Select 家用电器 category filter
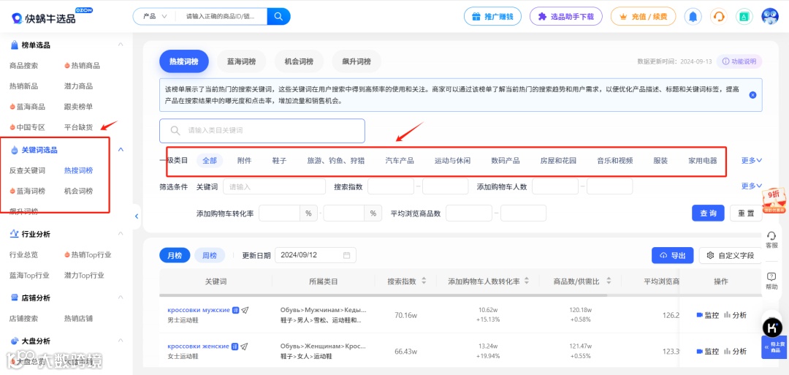789x375 pixels. click(703, 161)
